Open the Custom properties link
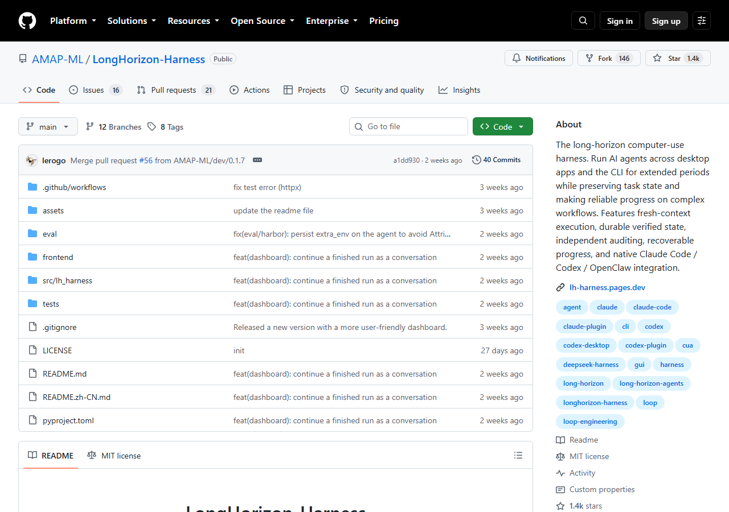Image resolution: width=729 pixels, height=512 pixels. 601,489
